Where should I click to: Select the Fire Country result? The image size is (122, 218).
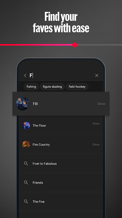point(61,144)
